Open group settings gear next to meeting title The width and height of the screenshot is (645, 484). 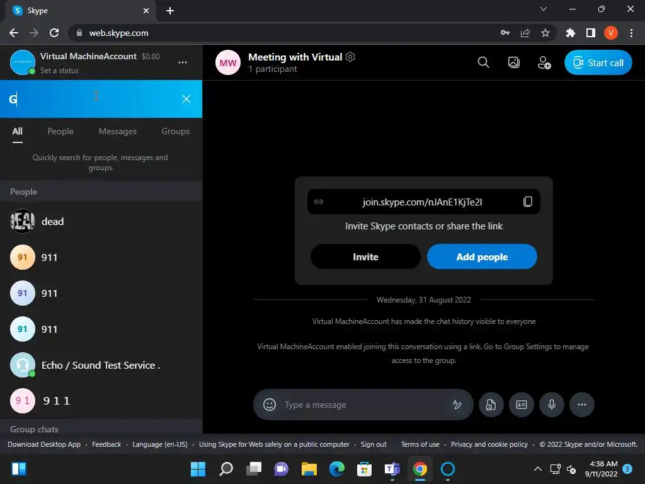click(350, 57)
